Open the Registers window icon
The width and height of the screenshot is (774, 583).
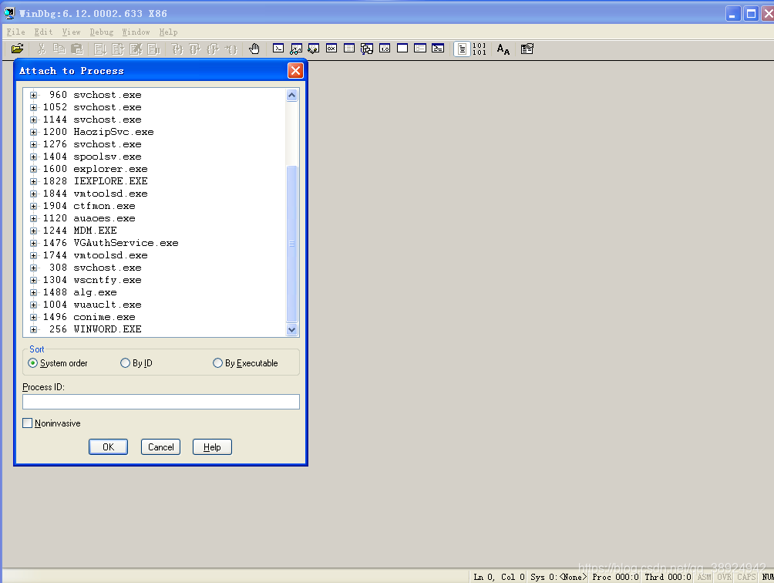click(331, 49)
